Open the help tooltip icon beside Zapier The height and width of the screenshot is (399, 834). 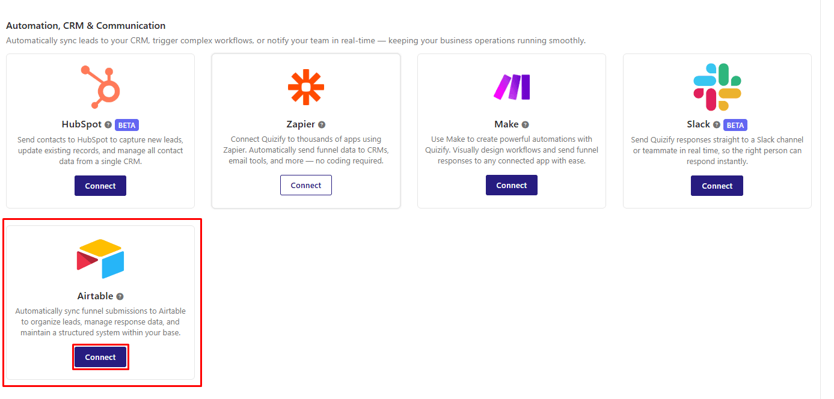click(322, 124)
